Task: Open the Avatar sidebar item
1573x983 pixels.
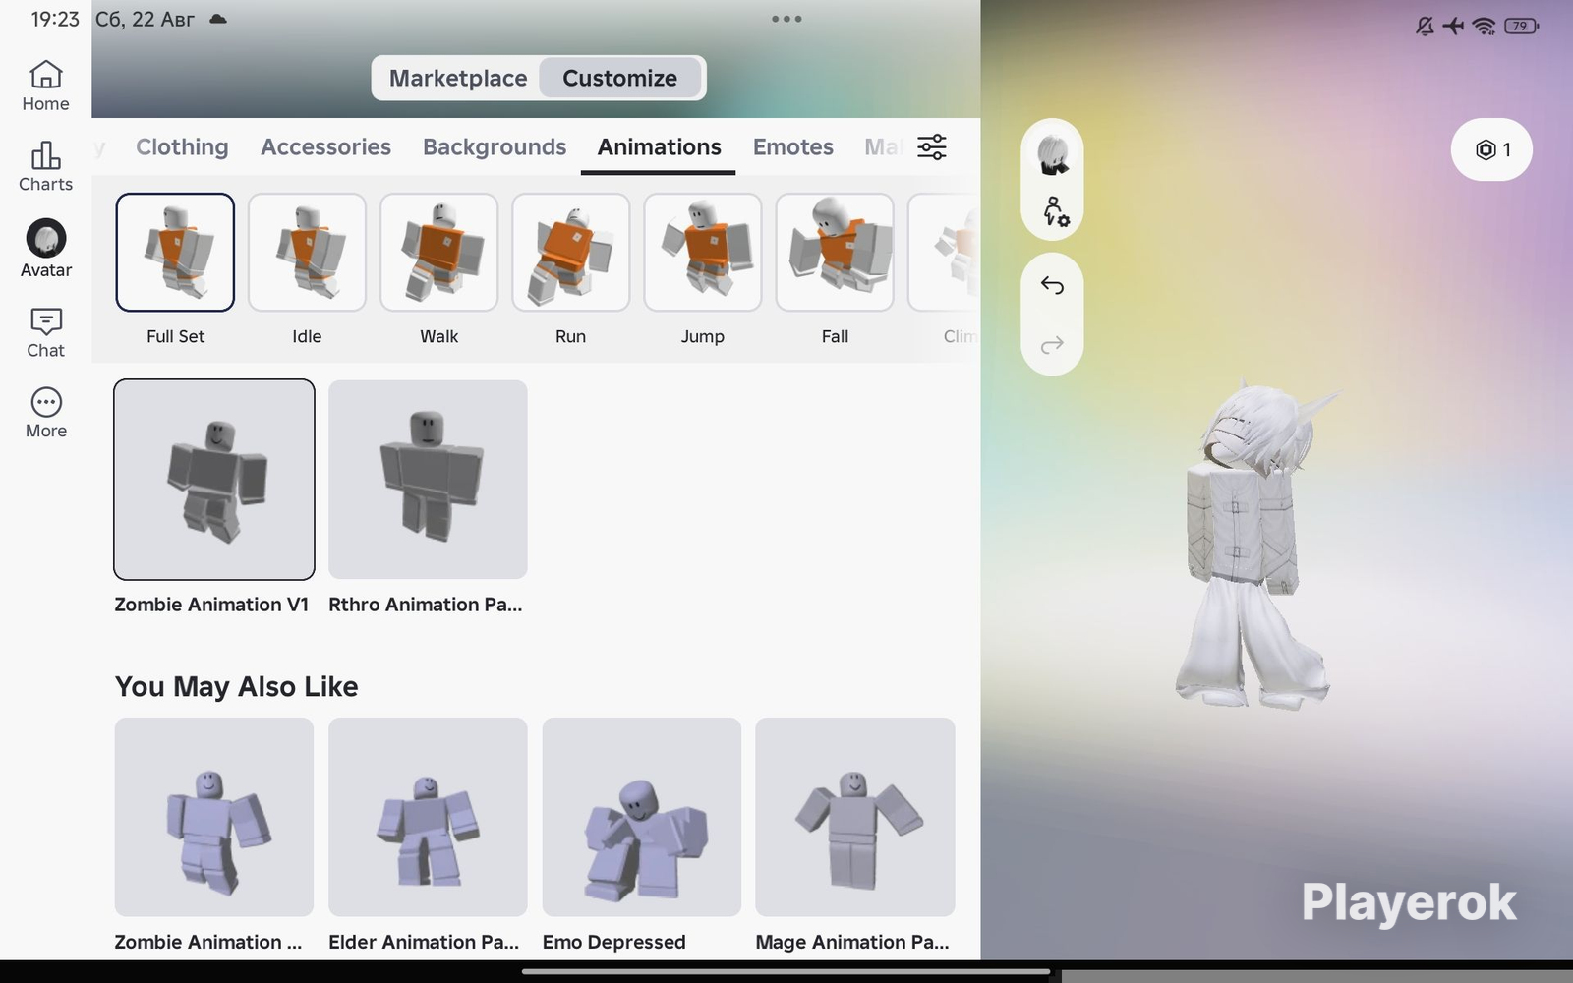Action: click(45, 250)
